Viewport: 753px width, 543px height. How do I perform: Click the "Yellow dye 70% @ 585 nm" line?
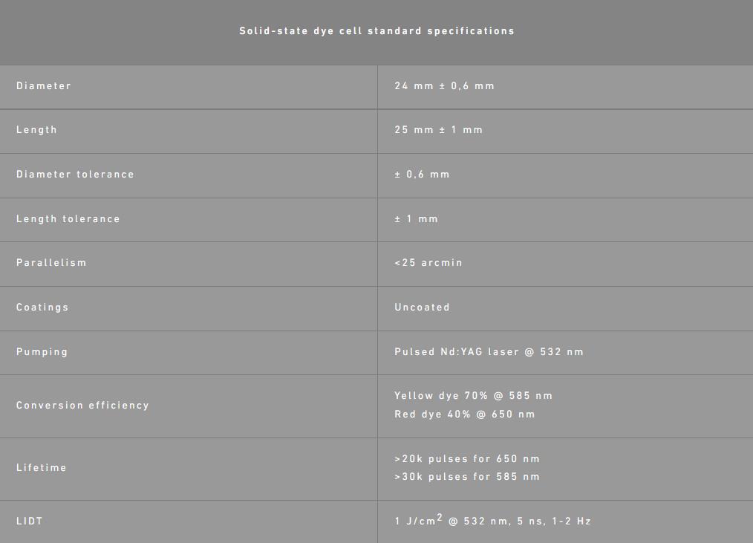pos(473,396)
